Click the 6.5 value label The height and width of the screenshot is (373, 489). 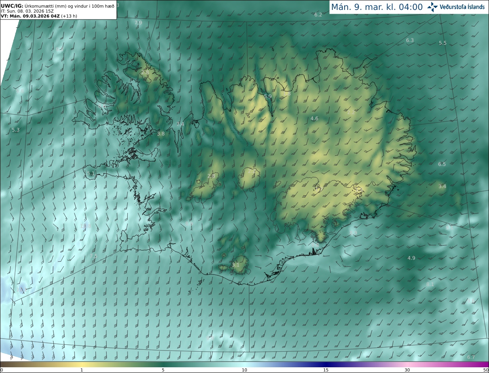tap(442, 164)
